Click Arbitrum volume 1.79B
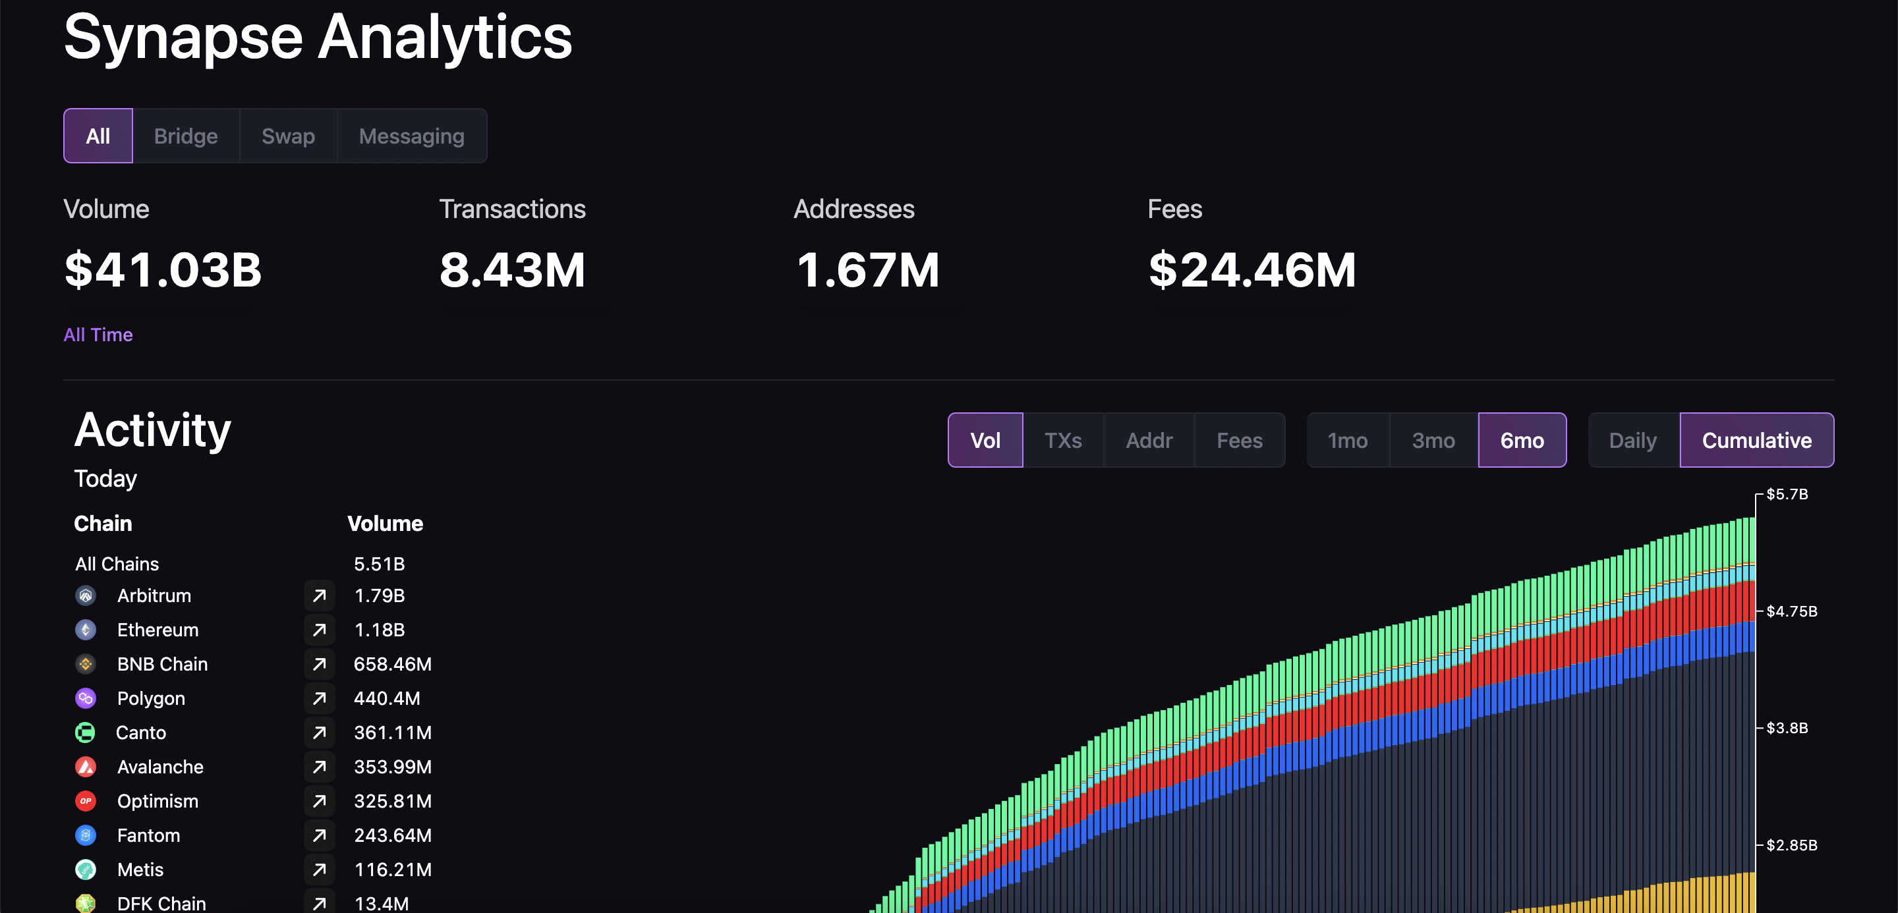This screenshot has height=913, width=1898. [379, 595]
